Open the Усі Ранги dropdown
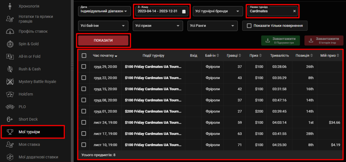This screenshot has width=346, height=162. click(x=212, y=26)
